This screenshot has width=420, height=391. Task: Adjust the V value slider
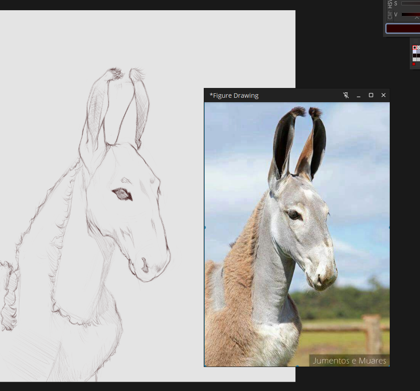tap(411, 15)
